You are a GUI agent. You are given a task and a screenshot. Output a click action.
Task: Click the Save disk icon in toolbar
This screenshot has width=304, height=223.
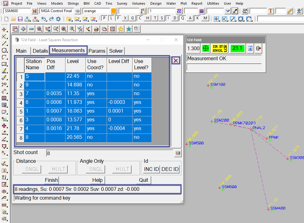20,19
